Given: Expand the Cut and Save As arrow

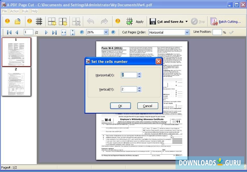Looking at the screenshot, I should pyautogui.click(x=186, y=21).
